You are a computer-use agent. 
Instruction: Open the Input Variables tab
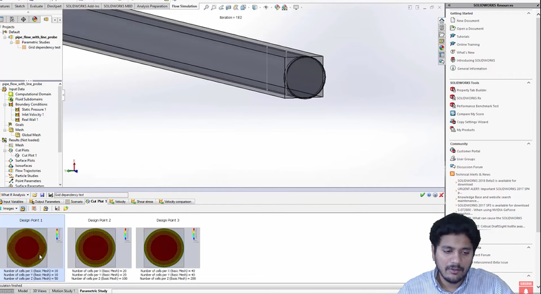[12, 201]
